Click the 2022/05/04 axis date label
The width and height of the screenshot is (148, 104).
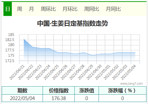point(128,73)
